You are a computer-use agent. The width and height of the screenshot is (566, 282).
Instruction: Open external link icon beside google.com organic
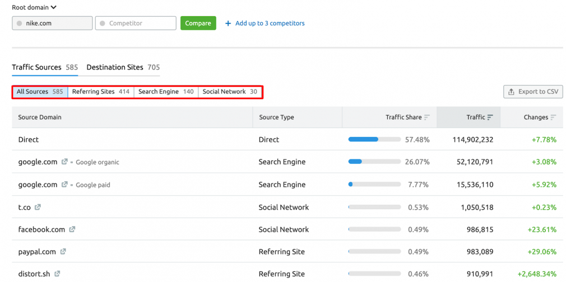[64, 162]
